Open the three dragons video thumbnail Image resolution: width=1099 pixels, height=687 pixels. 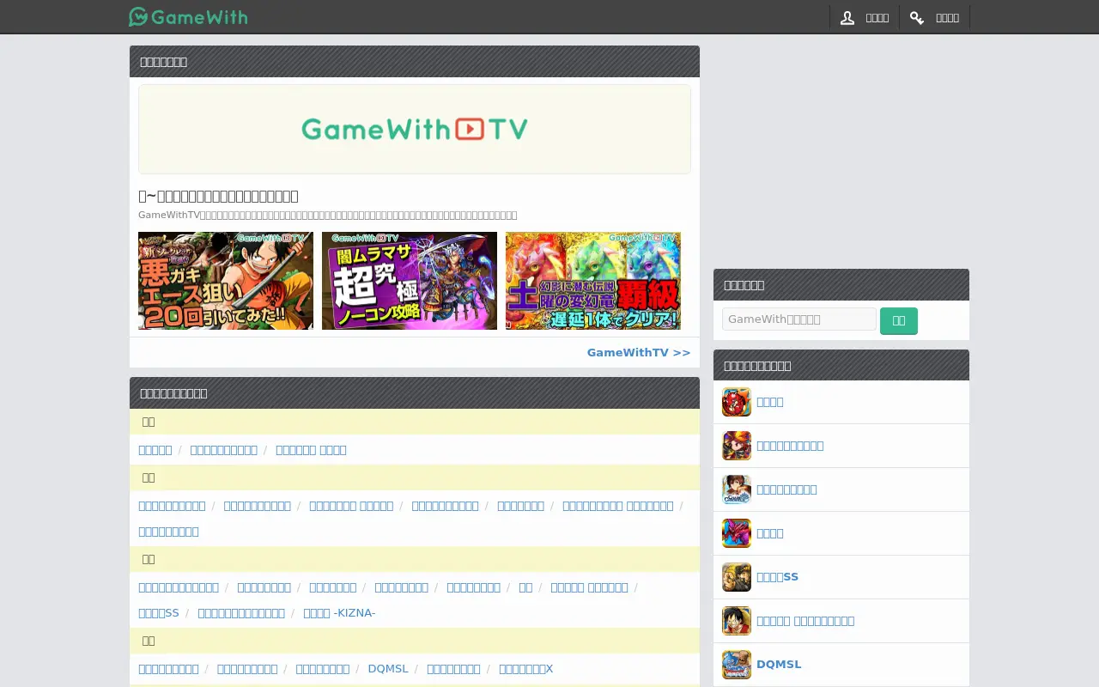[593, 281]
